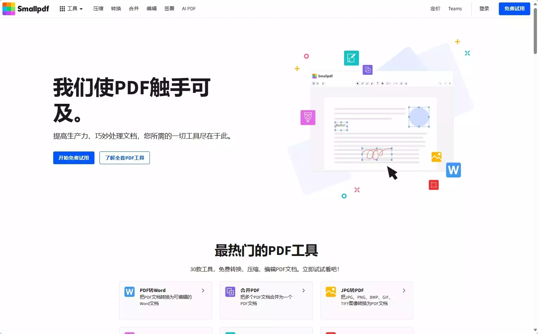
Task: Open the JPG转PDF tool card
Action: (367, 300)
